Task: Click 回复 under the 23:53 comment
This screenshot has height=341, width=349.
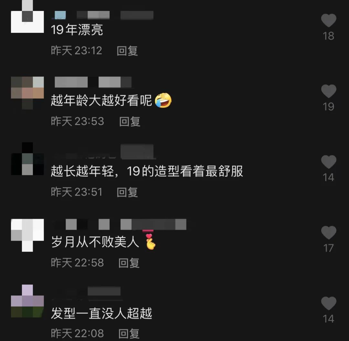Action: 130,121
